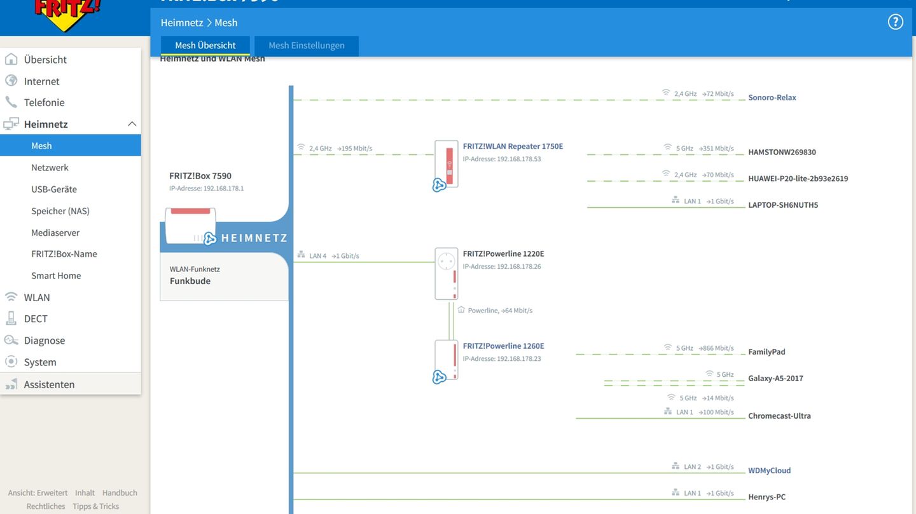Open Netzwerk in the Heimnetz submenu
Viewport: 916px width, 514px height.
click(x=50, y=168)
